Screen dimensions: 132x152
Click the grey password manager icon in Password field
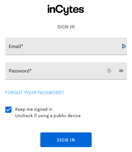[x=109, y=71]
